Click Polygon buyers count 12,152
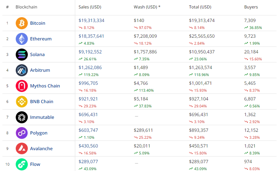Image resolution: width=279 pixels, height=171 pixels. point(251,130)
